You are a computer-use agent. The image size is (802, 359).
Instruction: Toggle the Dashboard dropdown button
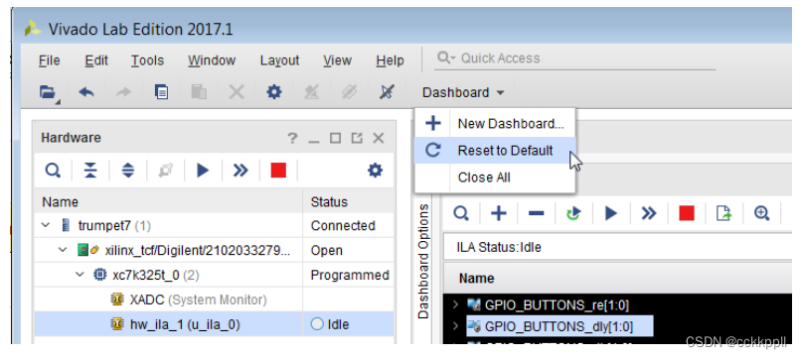[x=463, y=93]
